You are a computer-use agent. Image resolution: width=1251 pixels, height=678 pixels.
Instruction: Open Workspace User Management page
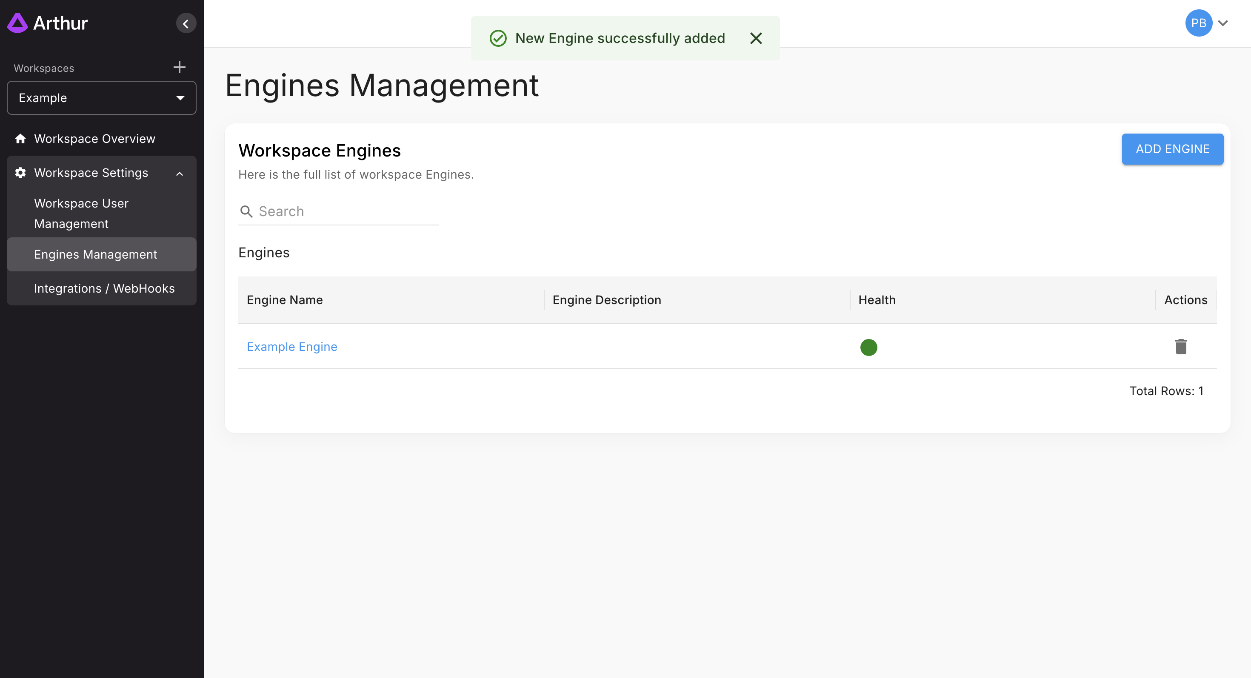[81, 214]
